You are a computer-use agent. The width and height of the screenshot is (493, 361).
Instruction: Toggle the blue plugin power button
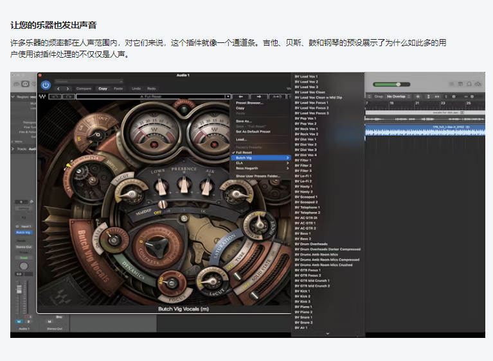[x=46, y=85]
